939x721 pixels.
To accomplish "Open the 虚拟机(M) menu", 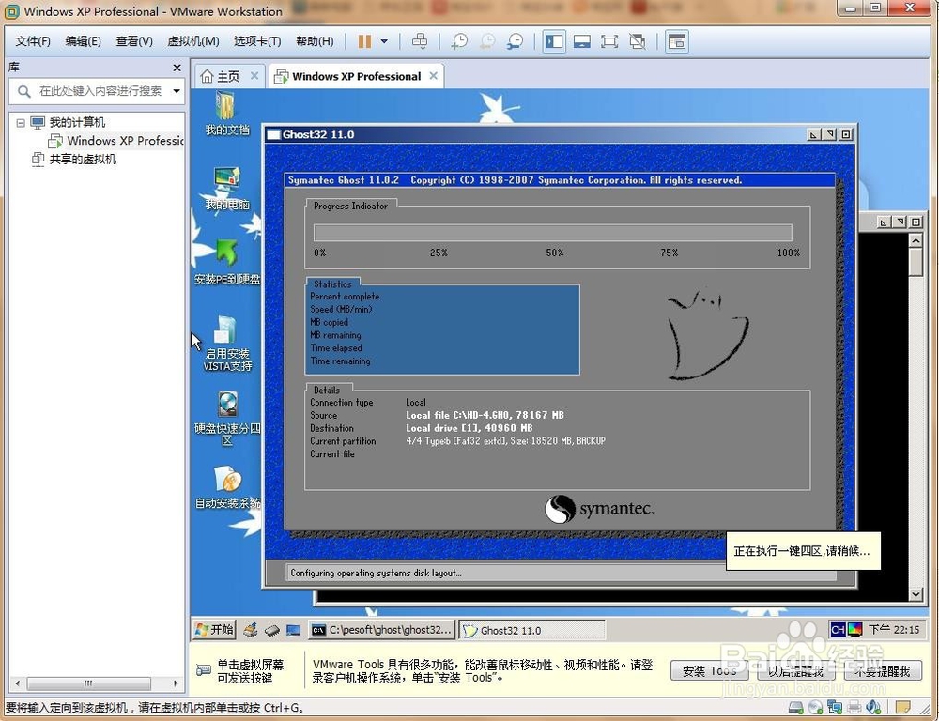I will (193, 41).
